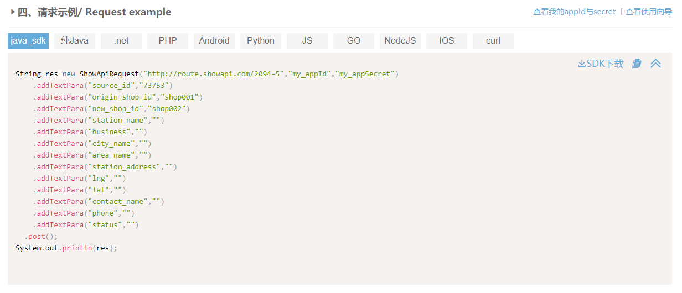Click the Request example section heading

[95, 12]
